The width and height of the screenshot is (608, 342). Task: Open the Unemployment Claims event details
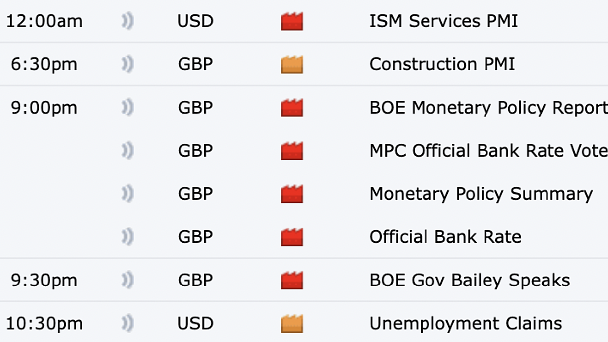[466, 323]
